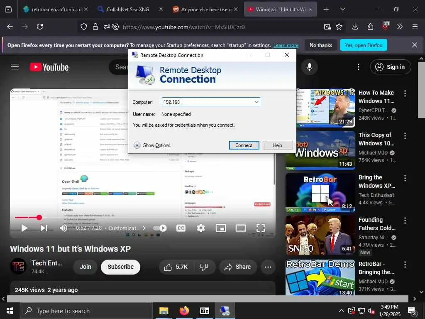
Task: Play the YouTube video
Action: coord(24,228)
